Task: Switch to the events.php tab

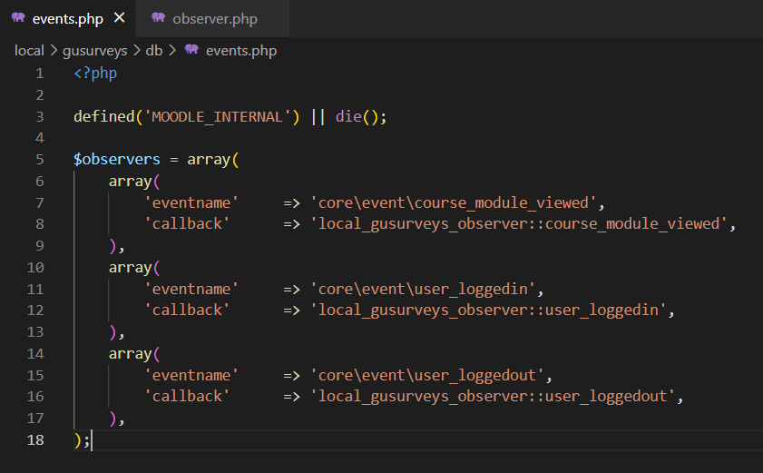Action: point(68,18)
